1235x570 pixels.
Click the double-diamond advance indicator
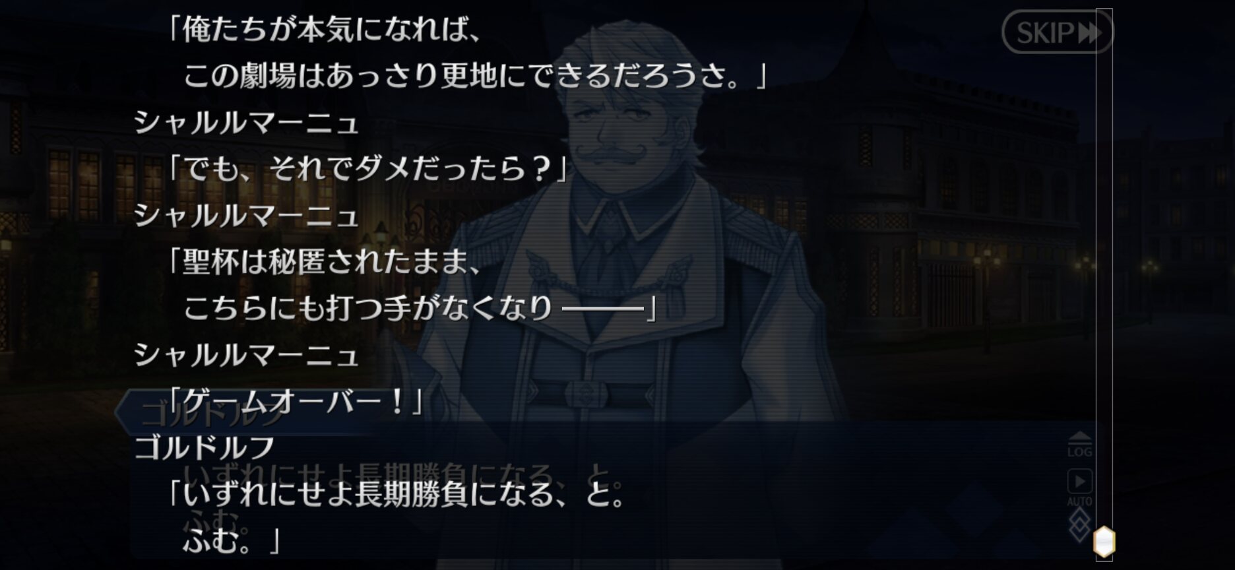[1079, 526]
